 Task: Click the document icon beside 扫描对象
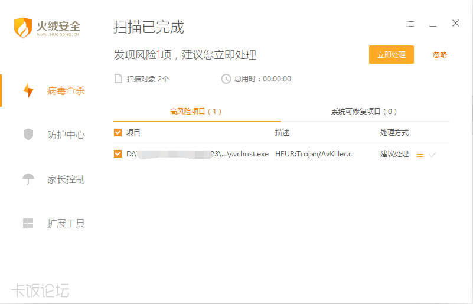coord(118,79)
